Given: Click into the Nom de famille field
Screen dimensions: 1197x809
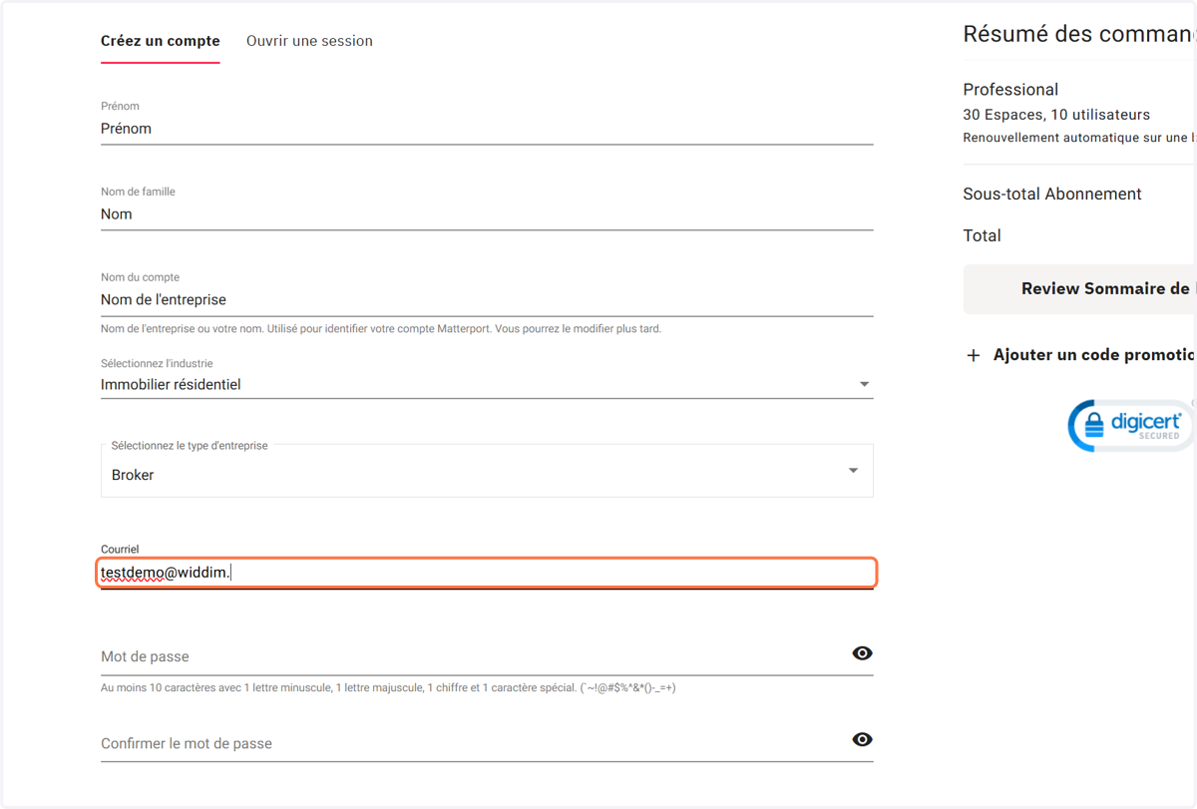Looking at the screenshot, I should [487, 214].
